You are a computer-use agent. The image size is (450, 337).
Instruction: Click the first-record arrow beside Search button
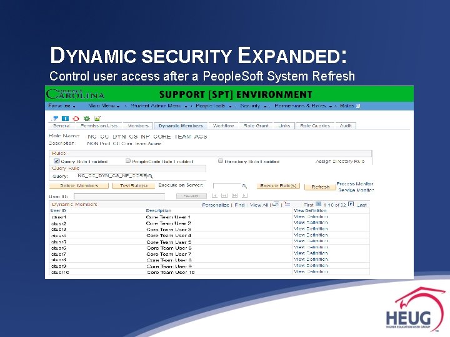[x=214, y=196]
